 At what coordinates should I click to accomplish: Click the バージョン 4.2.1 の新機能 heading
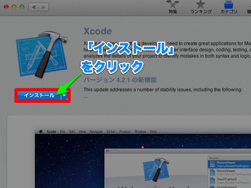(120, 80)
